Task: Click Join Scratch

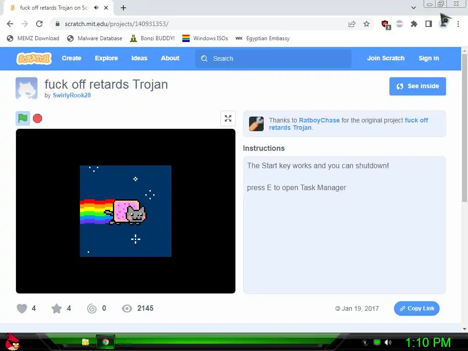Action: tap(386, 58)
